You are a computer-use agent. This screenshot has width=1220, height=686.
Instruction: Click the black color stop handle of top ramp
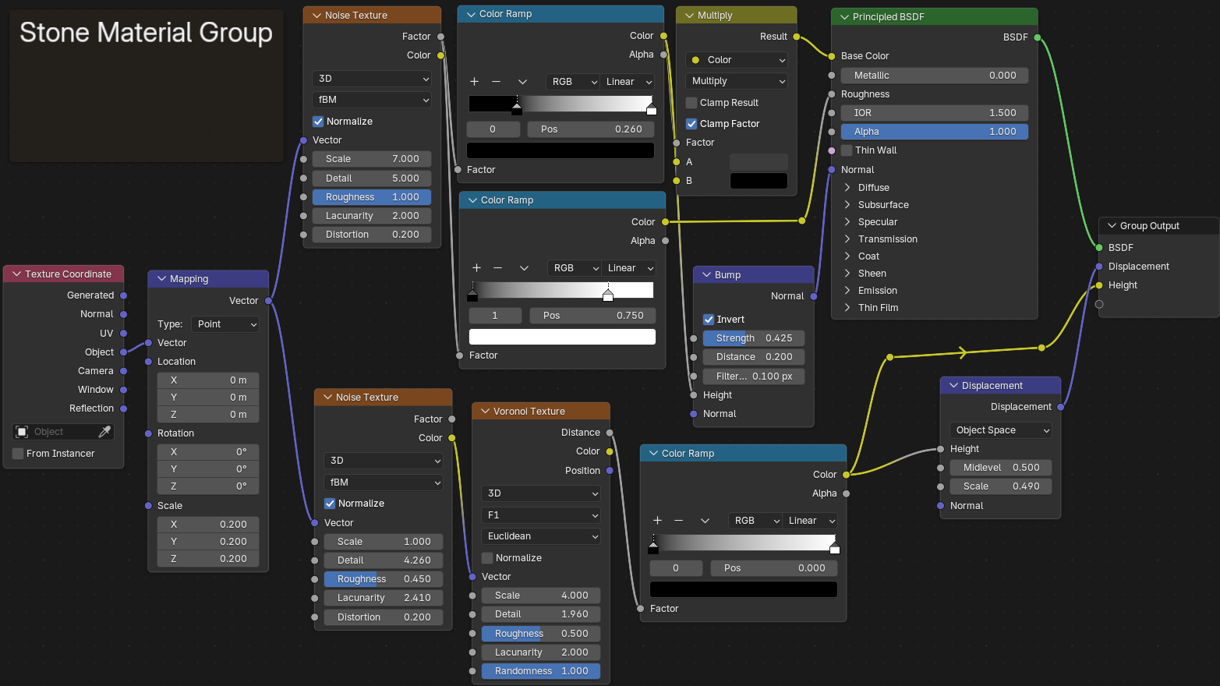(x=517, y=109)
